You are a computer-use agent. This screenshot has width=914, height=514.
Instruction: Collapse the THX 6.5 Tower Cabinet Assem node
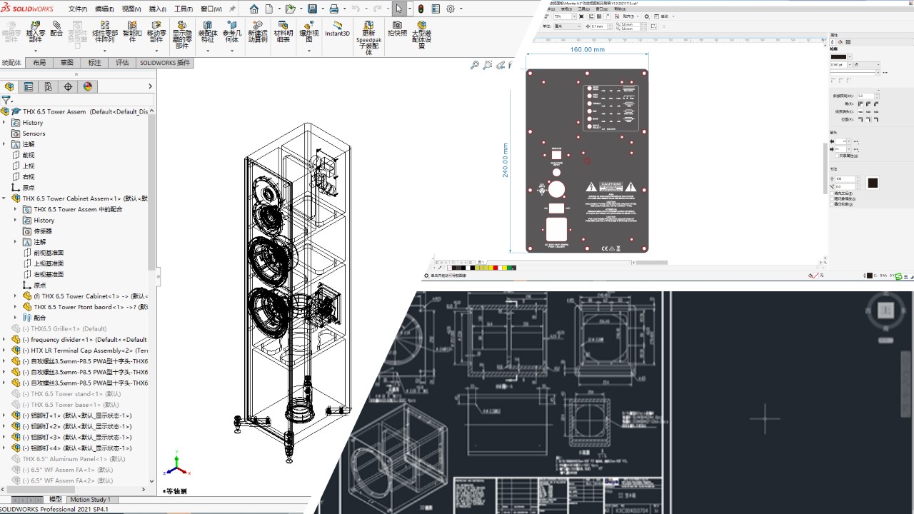pos(4,198)
